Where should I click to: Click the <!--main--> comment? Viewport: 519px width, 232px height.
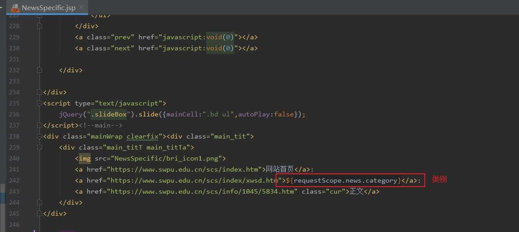(100, 125)
